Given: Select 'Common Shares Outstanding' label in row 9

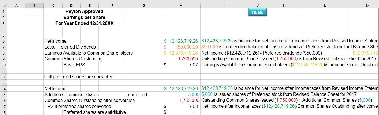Looking at the screenshot, I should pyautogui.click(x=73, y=59).
